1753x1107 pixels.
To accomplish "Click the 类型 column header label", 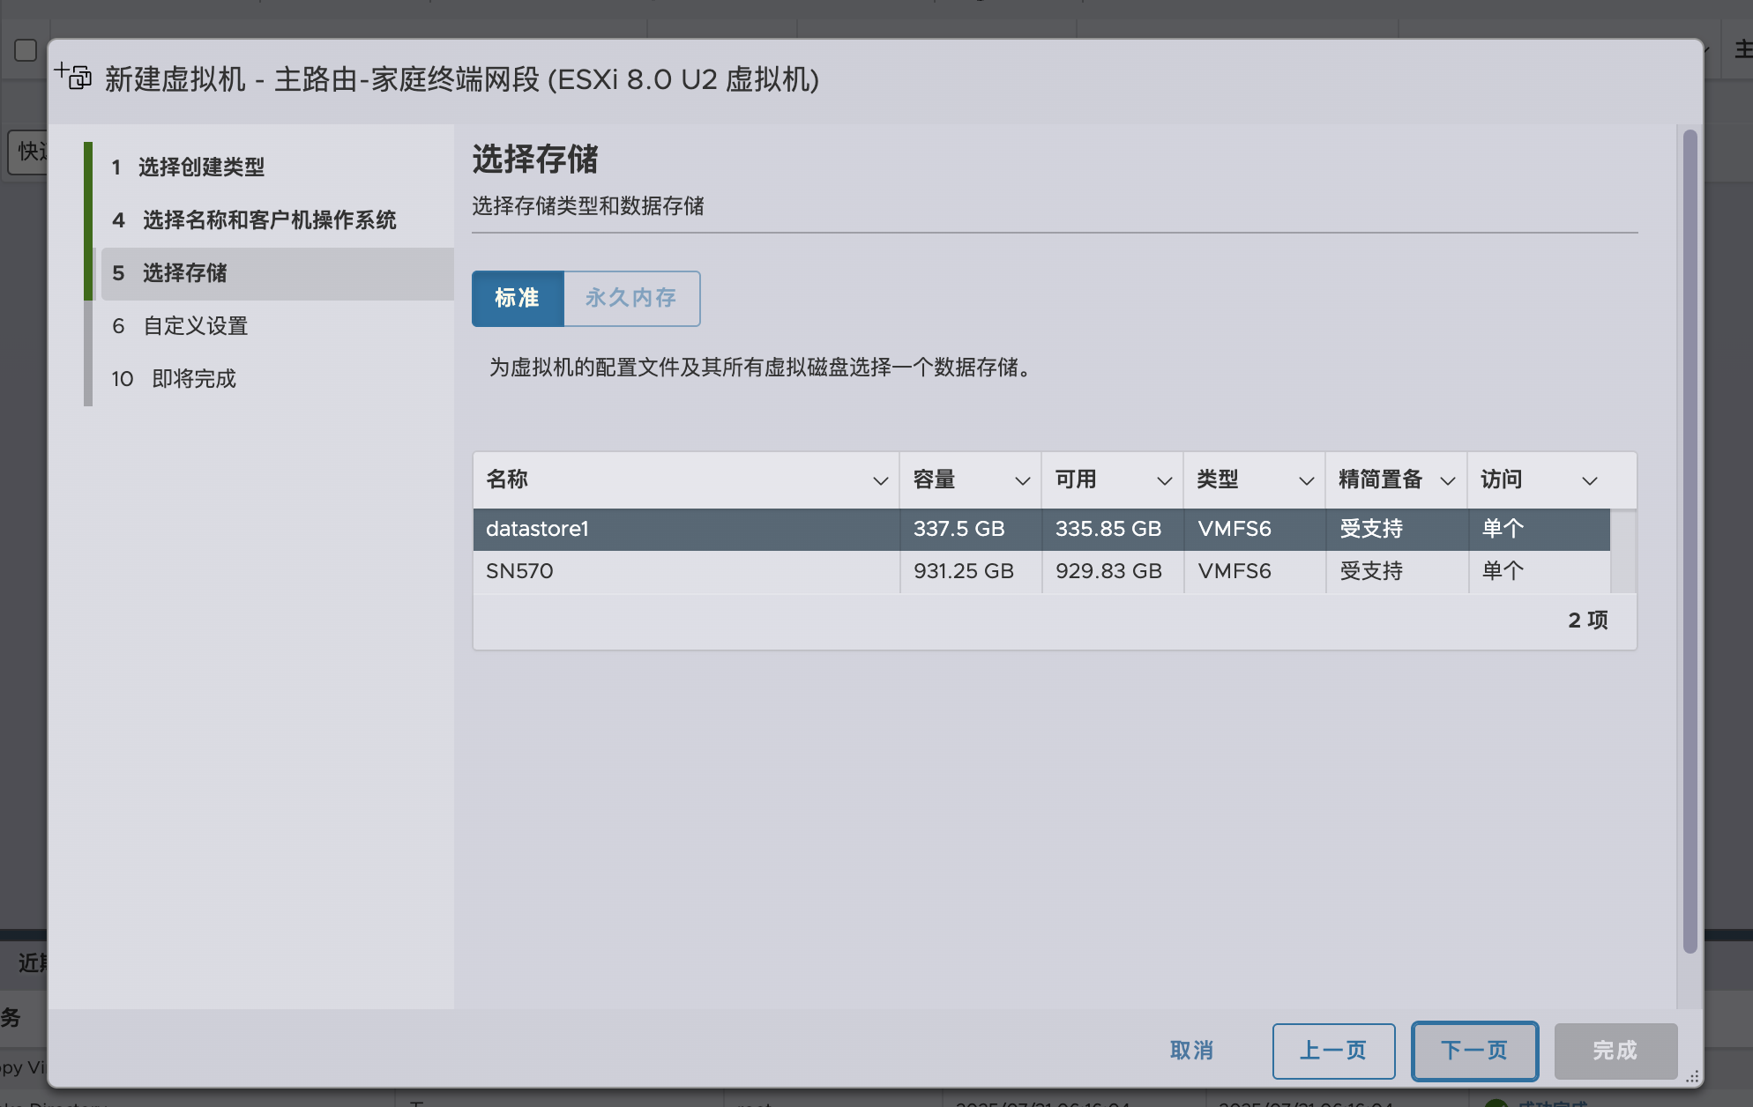I will coord(1218,479).
